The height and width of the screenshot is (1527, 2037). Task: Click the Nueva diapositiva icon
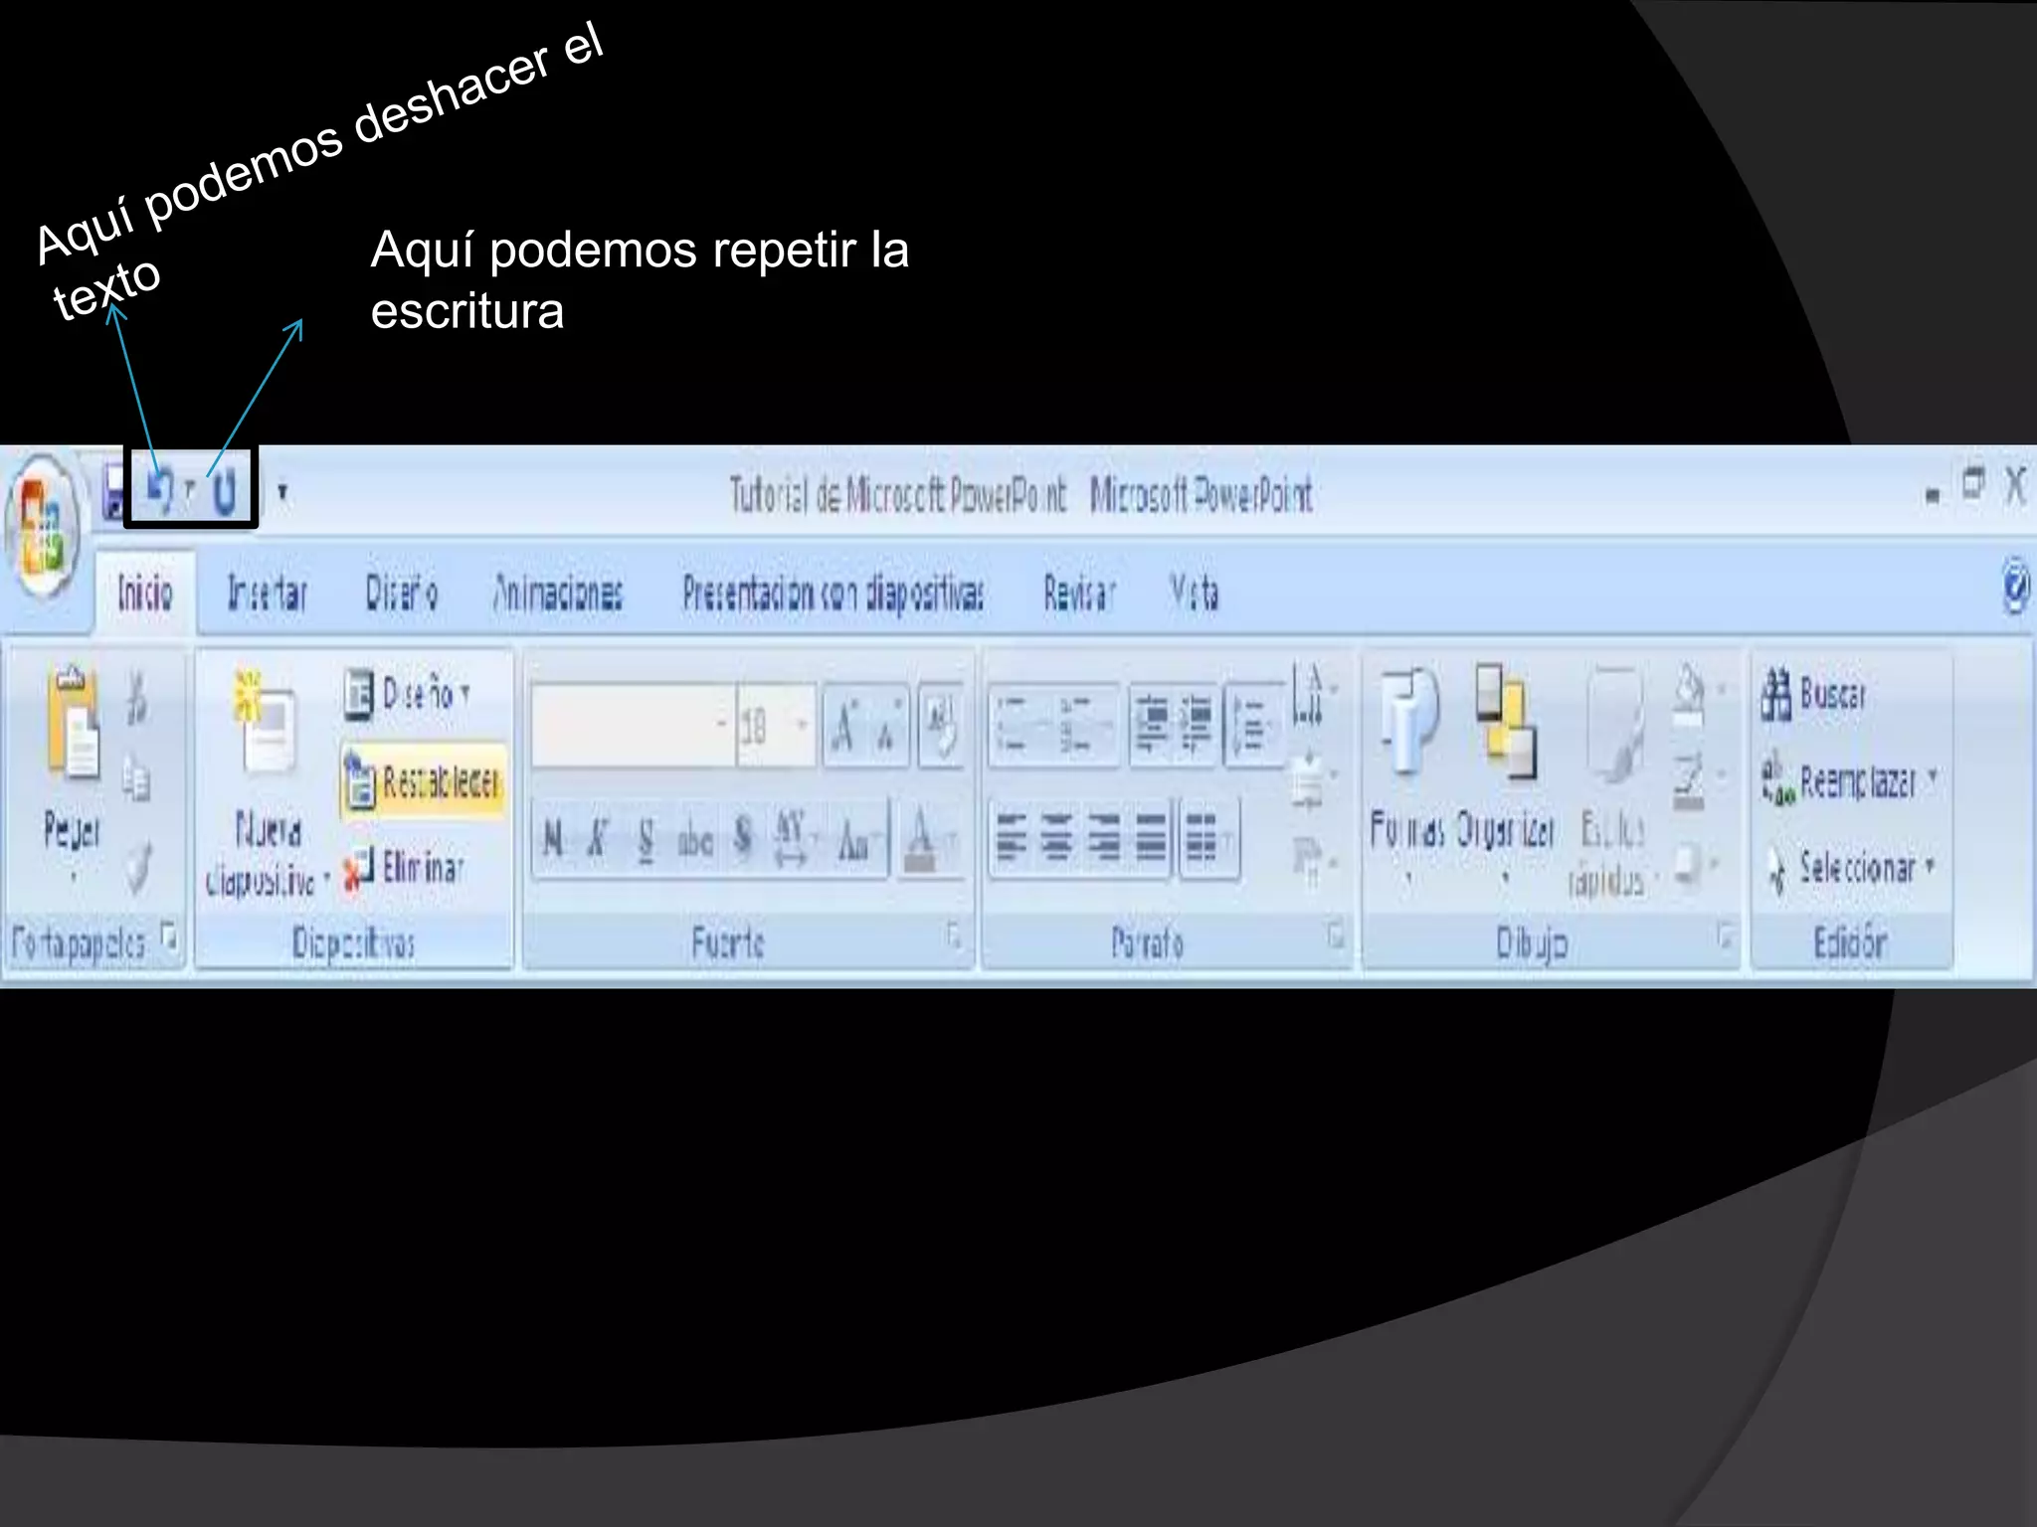pos(265,722)
